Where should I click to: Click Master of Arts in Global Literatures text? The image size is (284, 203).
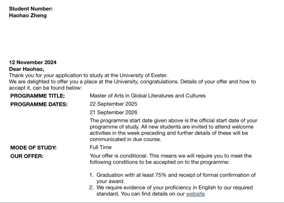(148, 96)
